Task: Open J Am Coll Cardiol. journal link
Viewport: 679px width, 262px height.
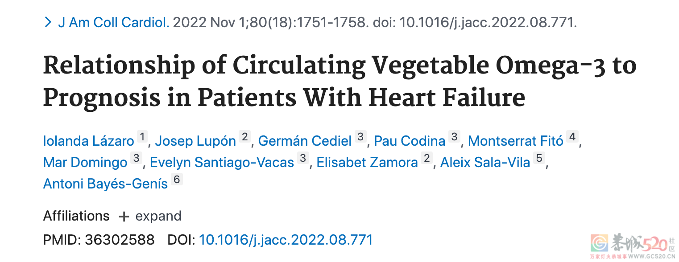Action: pyautogui.click(x=113, y=22)
